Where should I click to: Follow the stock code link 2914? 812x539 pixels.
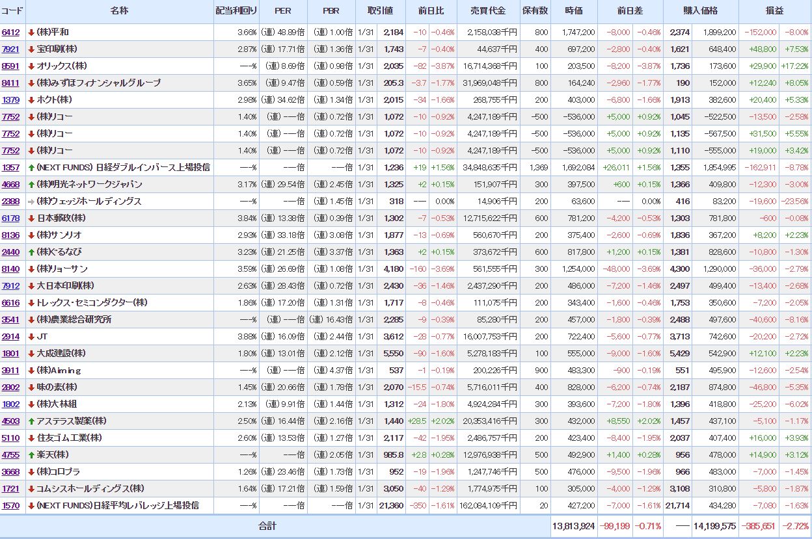[10, 337]
